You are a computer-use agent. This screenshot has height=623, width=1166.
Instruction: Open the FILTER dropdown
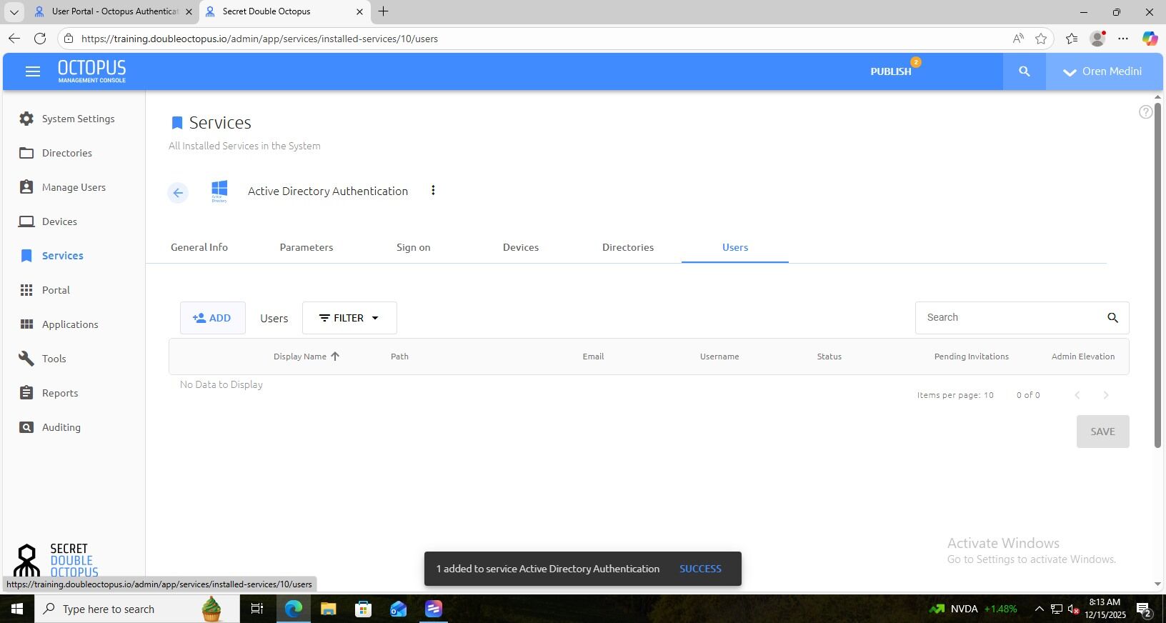tap(349, 318)
